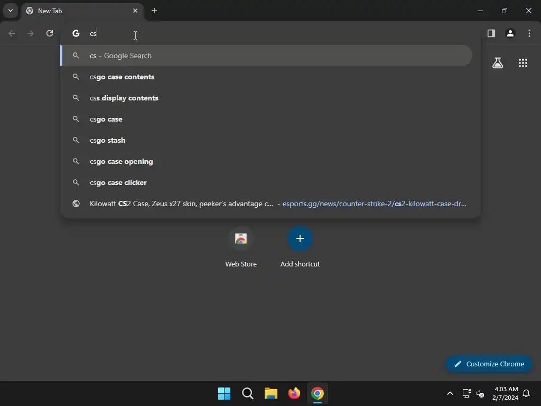The width and height of the screenshot is (541, 406).
Task: Choose suggestion csgo stash
Action: (266, 140)
